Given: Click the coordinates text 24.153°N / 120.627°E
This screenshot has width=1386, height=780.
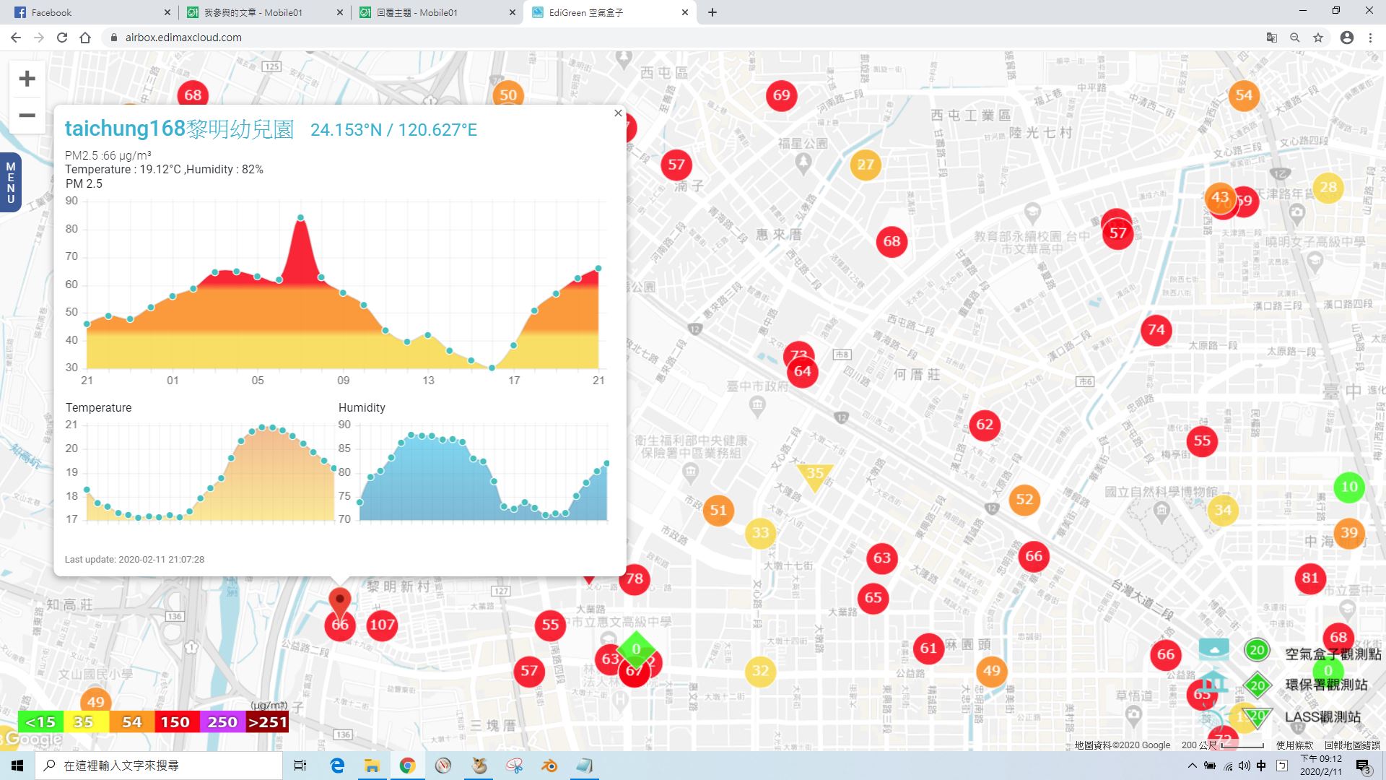Looking at the screenshot, I should click(x=393, y=130).
